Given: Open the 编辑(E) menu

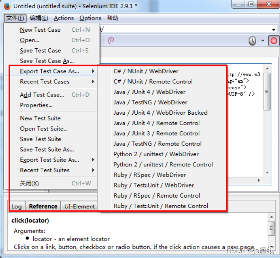Looking at the screenshot, I should (39, 18).
